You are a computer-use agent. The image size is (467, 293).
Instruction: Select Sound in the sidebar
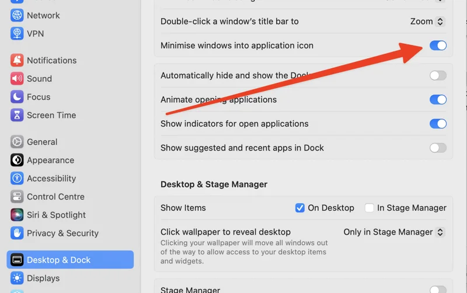coord(39,79)
